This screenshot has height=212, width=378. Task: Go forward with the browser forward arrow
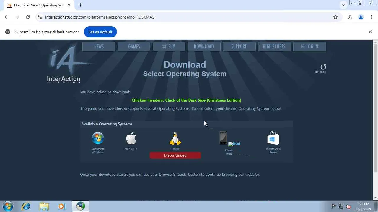[17, 17]
